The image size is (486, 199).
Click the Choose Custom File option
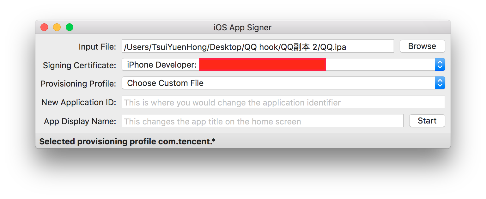click(x=165, y=83)
